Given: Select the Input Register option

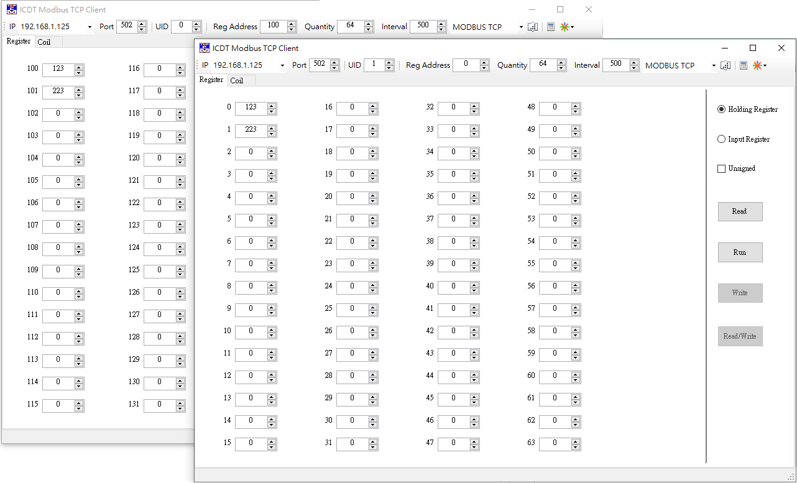Looking at the screenshot, I should pyautogui.click(x=721, y=139).
